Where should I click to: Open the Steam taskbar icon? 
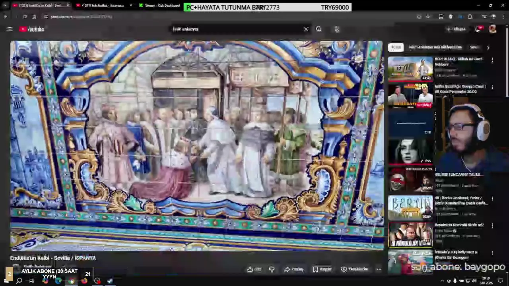click(110, 281)
